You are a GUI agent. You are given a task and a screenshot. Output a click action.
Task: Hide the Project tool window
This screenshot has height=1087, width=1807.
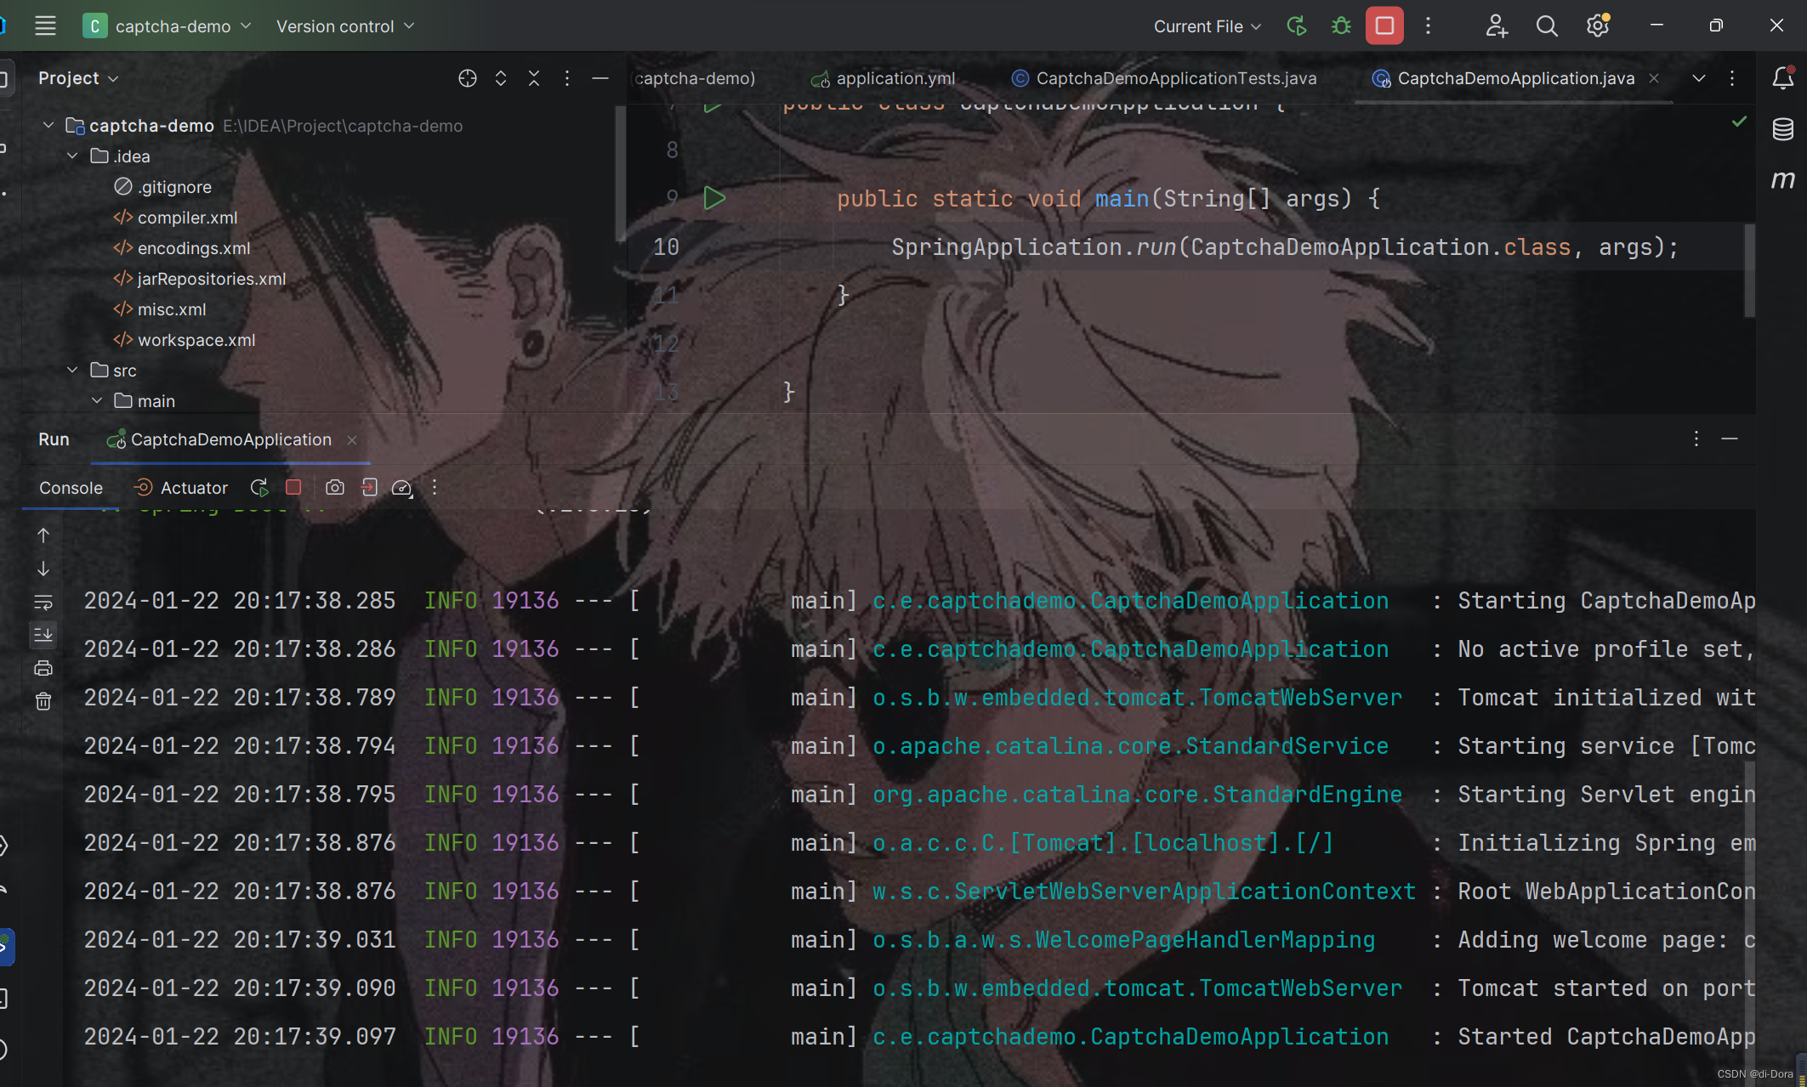pyautogui.click(x=600, y=78)
